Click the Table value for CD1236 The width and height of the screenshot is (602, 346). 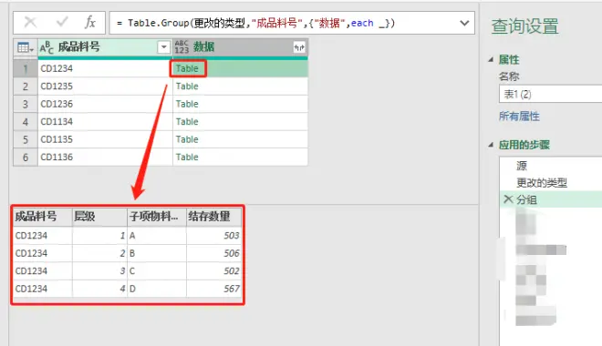click(x=187, y=104)
